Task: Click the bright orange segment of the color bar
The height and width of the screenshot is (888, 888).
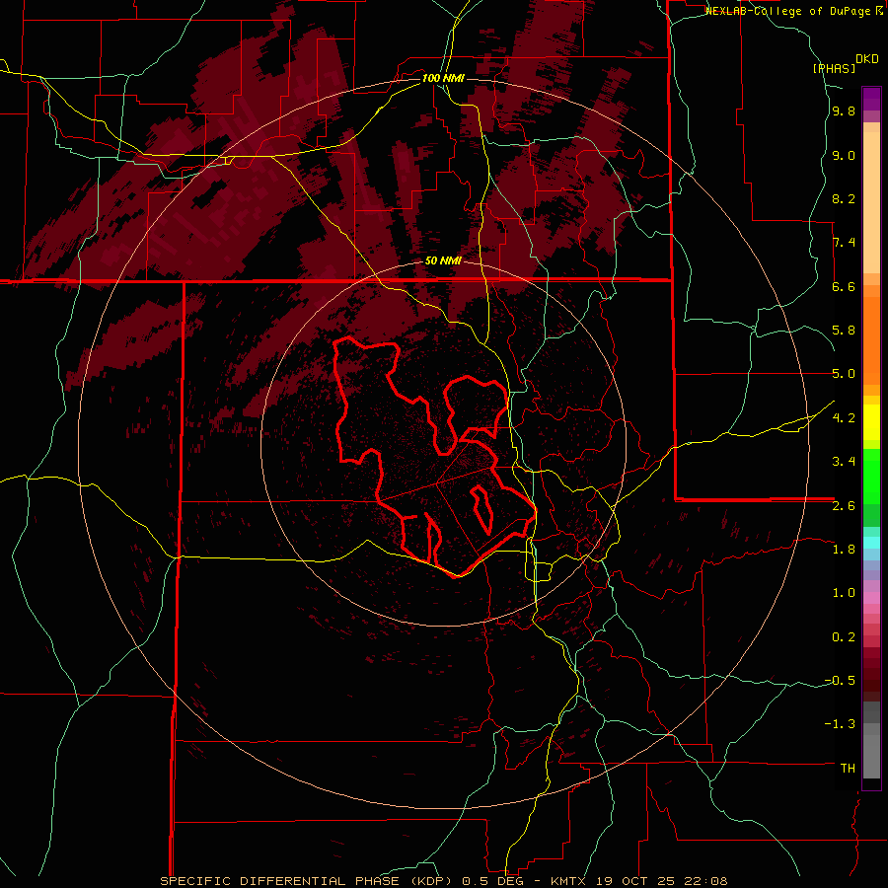Action: coord(871,341)
